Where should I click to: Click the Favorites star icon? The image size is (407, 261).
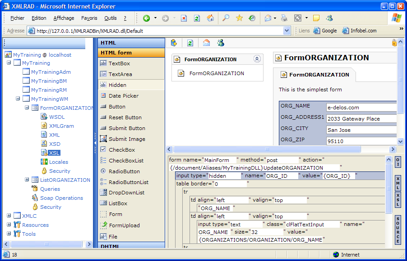[x=239, y=18]
